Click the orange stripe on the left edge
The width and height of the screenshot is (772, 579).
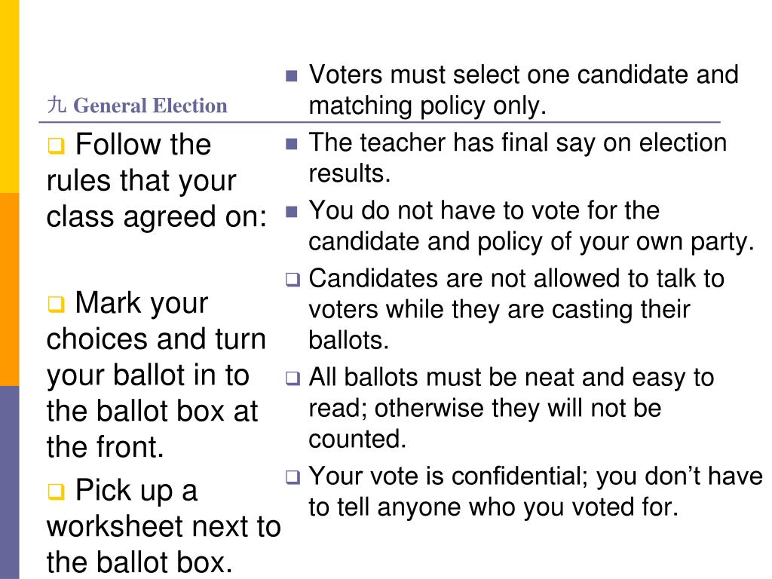9,289
